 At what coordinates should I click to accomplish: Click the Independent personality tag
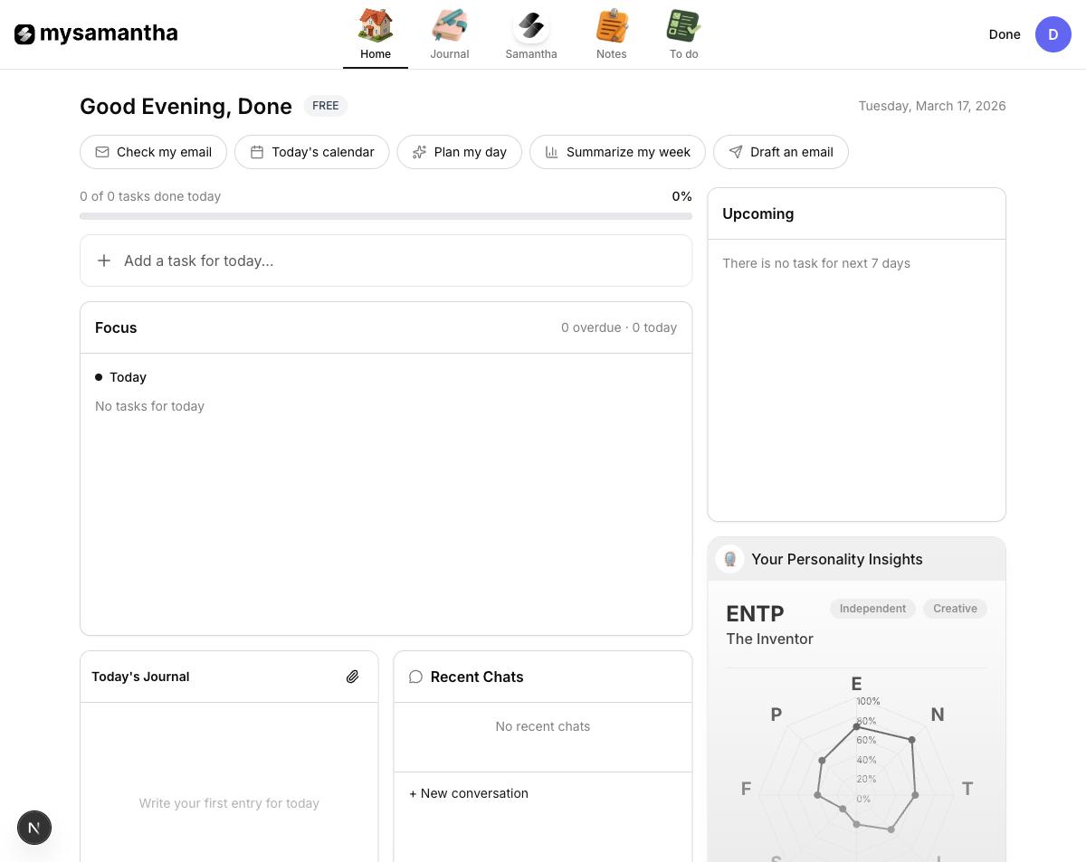click(x=872, y=609)
